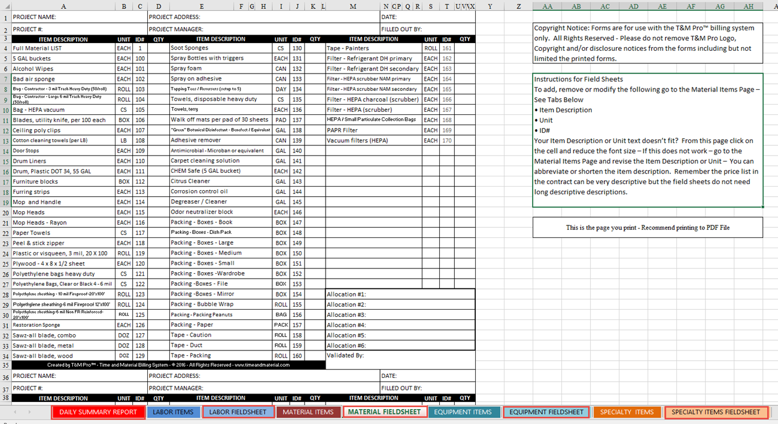778x424 pixels.
Task: Click the 'Vacuum filters (HEPA)' cell
Action: 373,140
